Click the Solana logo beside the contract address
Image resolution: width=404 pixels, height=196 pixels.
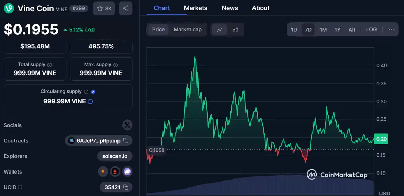pos(71,141)
